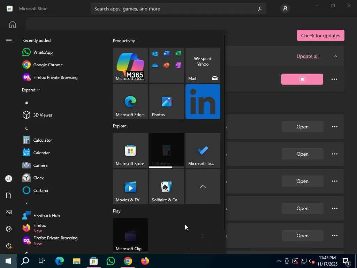Collapse the Explore tile folder with the chevron tile

(203, 187)
